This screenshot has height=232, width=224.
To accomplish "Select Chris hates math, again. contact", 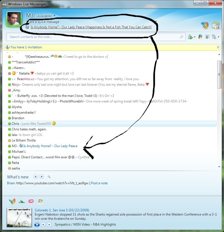I will tap(27, 129).
